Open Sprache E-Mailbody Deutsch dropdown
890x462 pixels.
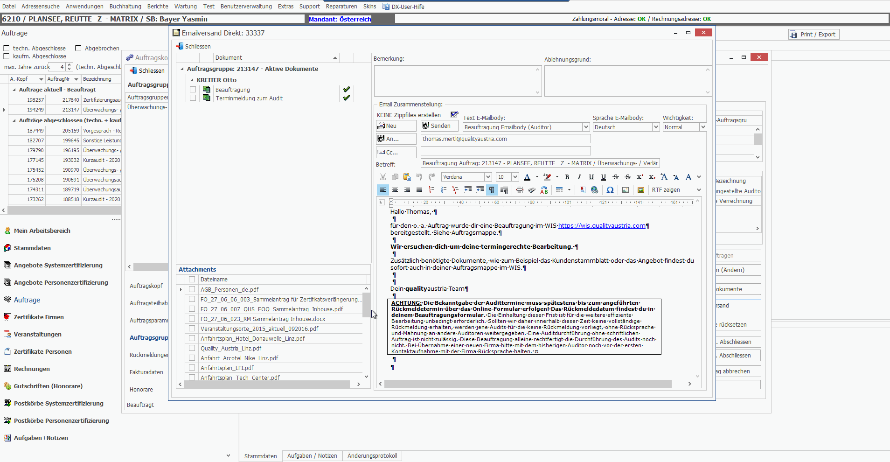point(656,127)
